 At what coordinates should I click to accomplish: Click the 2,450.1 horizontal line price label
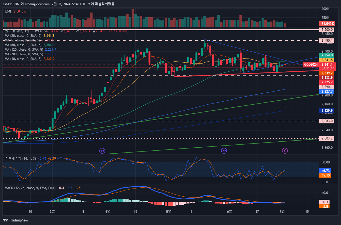tap(327, 41)
